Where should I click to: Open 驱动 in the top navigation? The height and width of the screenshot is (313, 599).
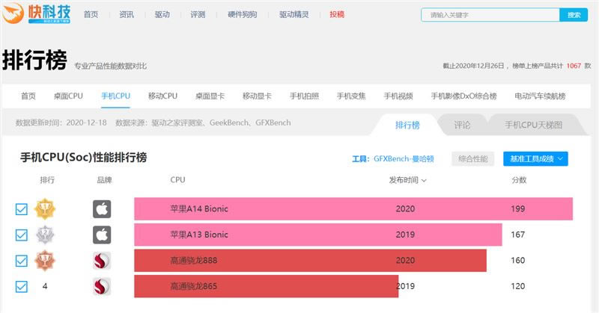tap(162, 14)
